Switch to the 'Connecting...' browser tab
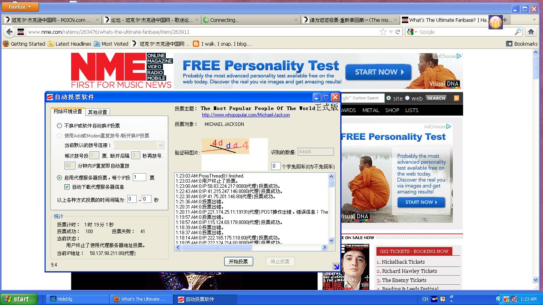The width and height of the screenshot is (543, 305). [249, 20]
